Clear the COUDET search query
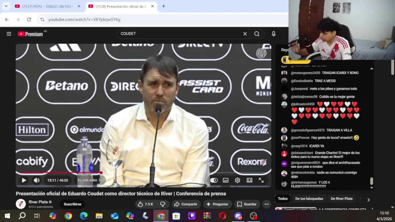 tap(245, 34)
